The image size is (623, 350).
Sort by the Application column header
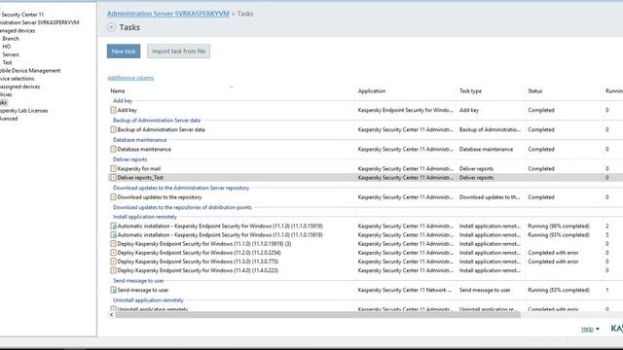click(372, 90)
